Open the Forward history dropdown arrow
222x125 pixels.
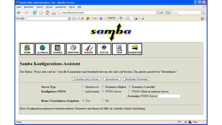[x=30, y=13]
